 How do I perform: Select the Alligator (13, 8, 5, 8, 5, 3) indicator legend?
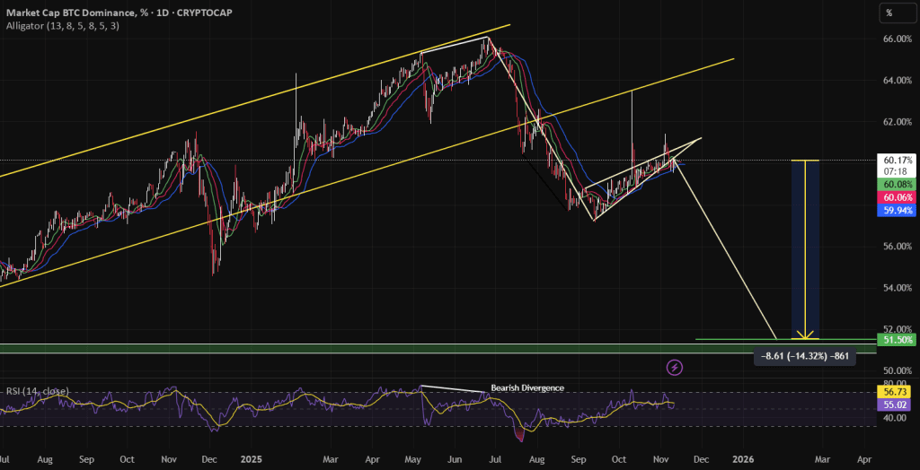pyautogui.click(x=63, y=26)
